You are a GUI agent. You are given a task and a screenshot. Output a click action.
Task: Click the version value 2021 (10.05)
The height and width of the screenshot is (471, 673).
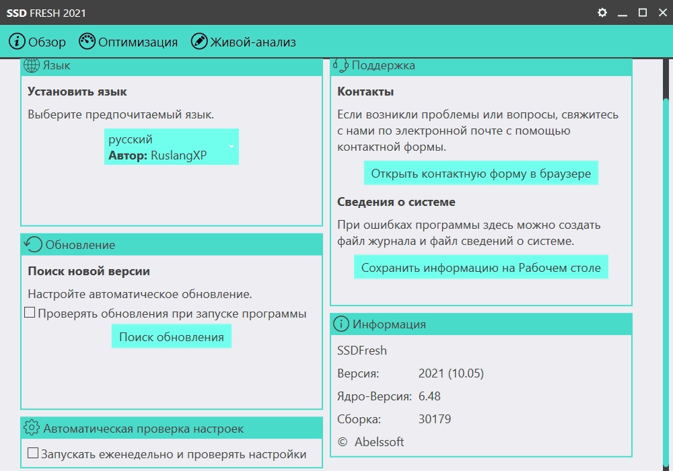tap(451, 373)
